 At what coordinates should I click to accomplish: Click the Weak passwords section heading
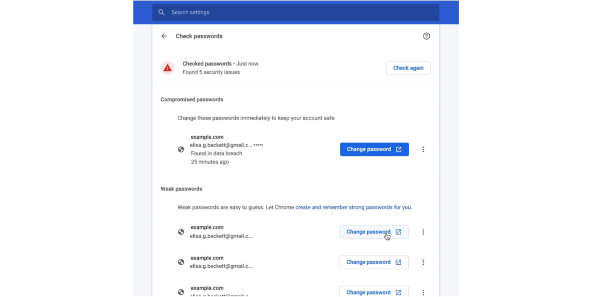click(x=181, y=188)
